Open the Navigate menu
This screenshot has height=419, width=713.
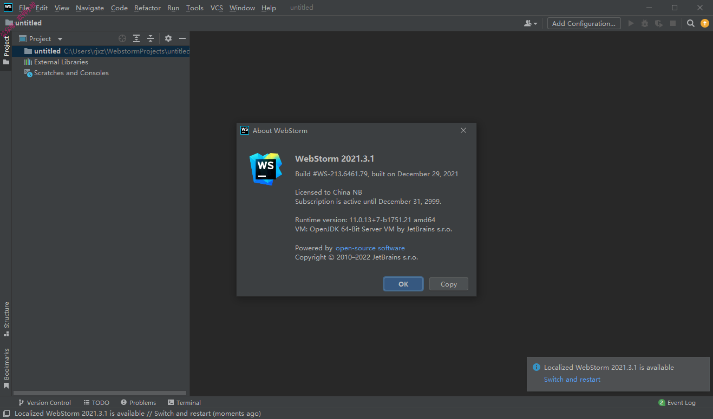(90, 8)
